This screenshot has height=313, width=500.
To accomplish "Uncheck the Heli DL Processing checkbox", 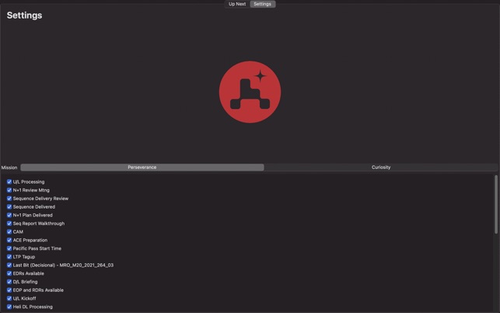I will [9, 307].
